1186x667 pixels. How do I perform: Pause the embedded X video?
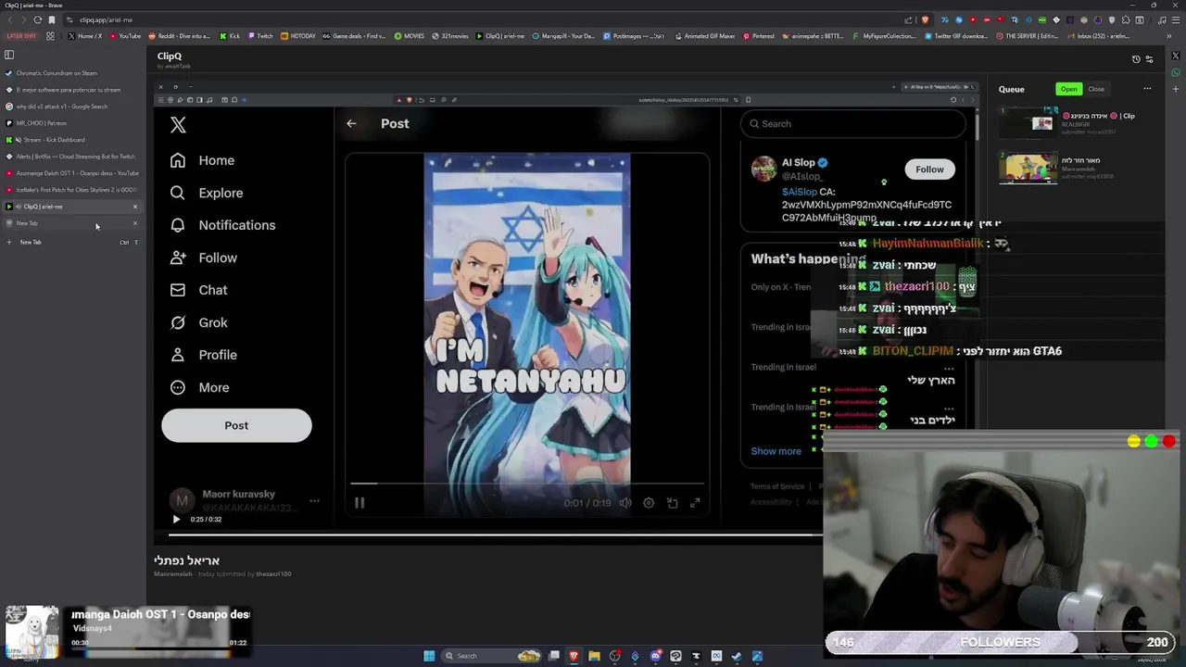coord(360,503)
